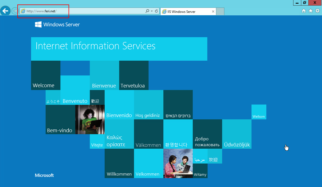Image resolution: width=322 pixels, height=187 pixels.
Task: Refresh the page with the reload icon
Action: tap(156, 11)
